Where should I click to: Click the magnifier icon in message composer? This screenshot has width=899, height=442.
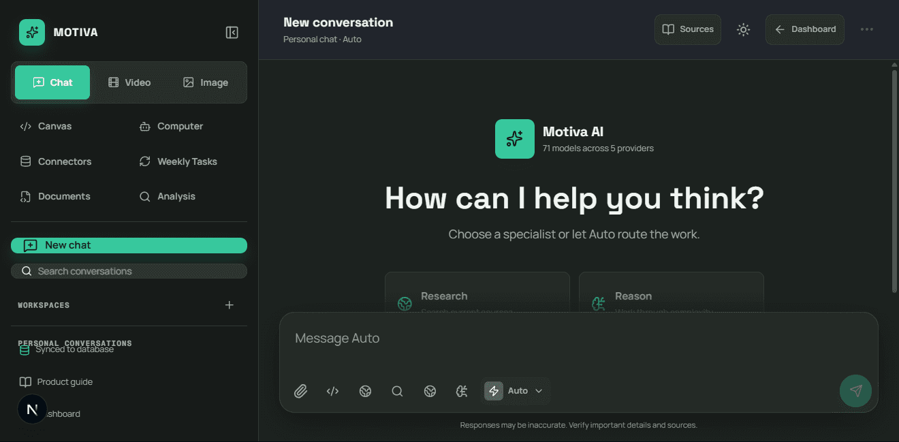point(397,391)
